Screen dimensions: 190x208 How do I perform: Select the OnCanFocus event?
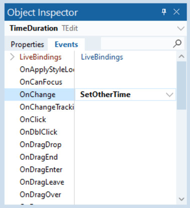41,82
